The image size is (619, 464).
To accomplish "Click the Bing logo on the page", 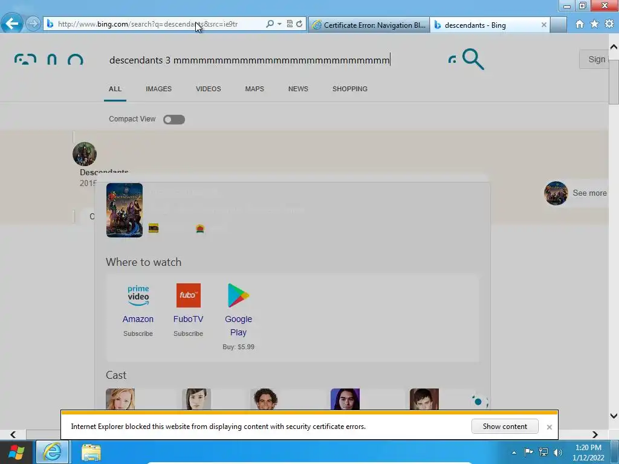I will pos(48,60).
